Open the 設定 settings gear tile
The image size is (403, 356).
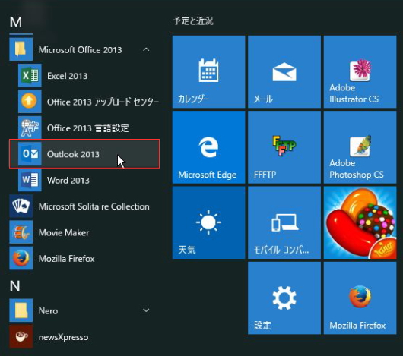[x=284, y=298]
